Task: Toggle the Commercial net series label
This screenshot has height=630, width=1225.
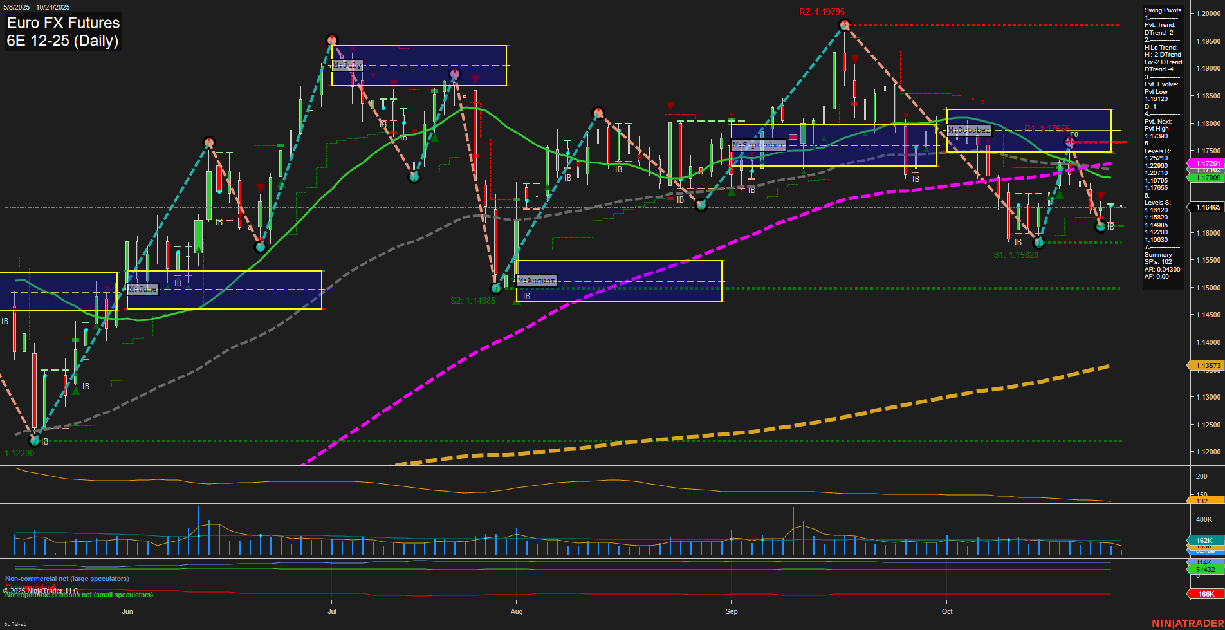Action: pyautogui.click(x=32, y=587)
